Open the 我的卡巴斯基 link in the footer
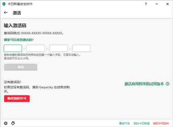The height and width of the screenshot is (127, 173). [x=142, y=123]
